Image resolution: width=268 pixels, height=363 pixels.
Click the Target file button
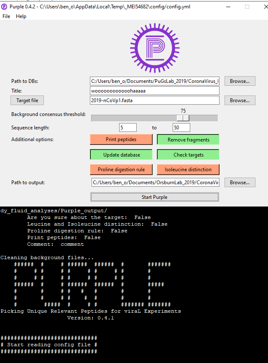[27, 100]
